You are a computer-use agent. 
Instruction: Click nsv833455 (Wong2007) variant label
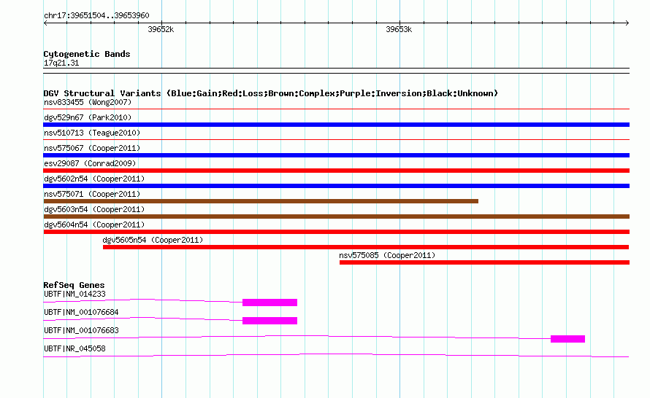pos(88,102)
